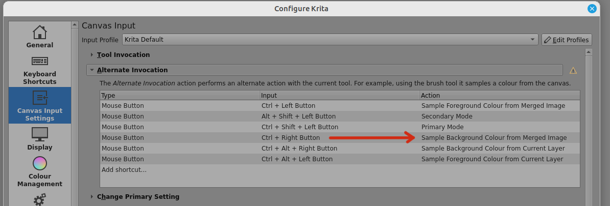Click the warning triangle icon
The width and height of the screenshot is (610, 206).
coord(573,70)
